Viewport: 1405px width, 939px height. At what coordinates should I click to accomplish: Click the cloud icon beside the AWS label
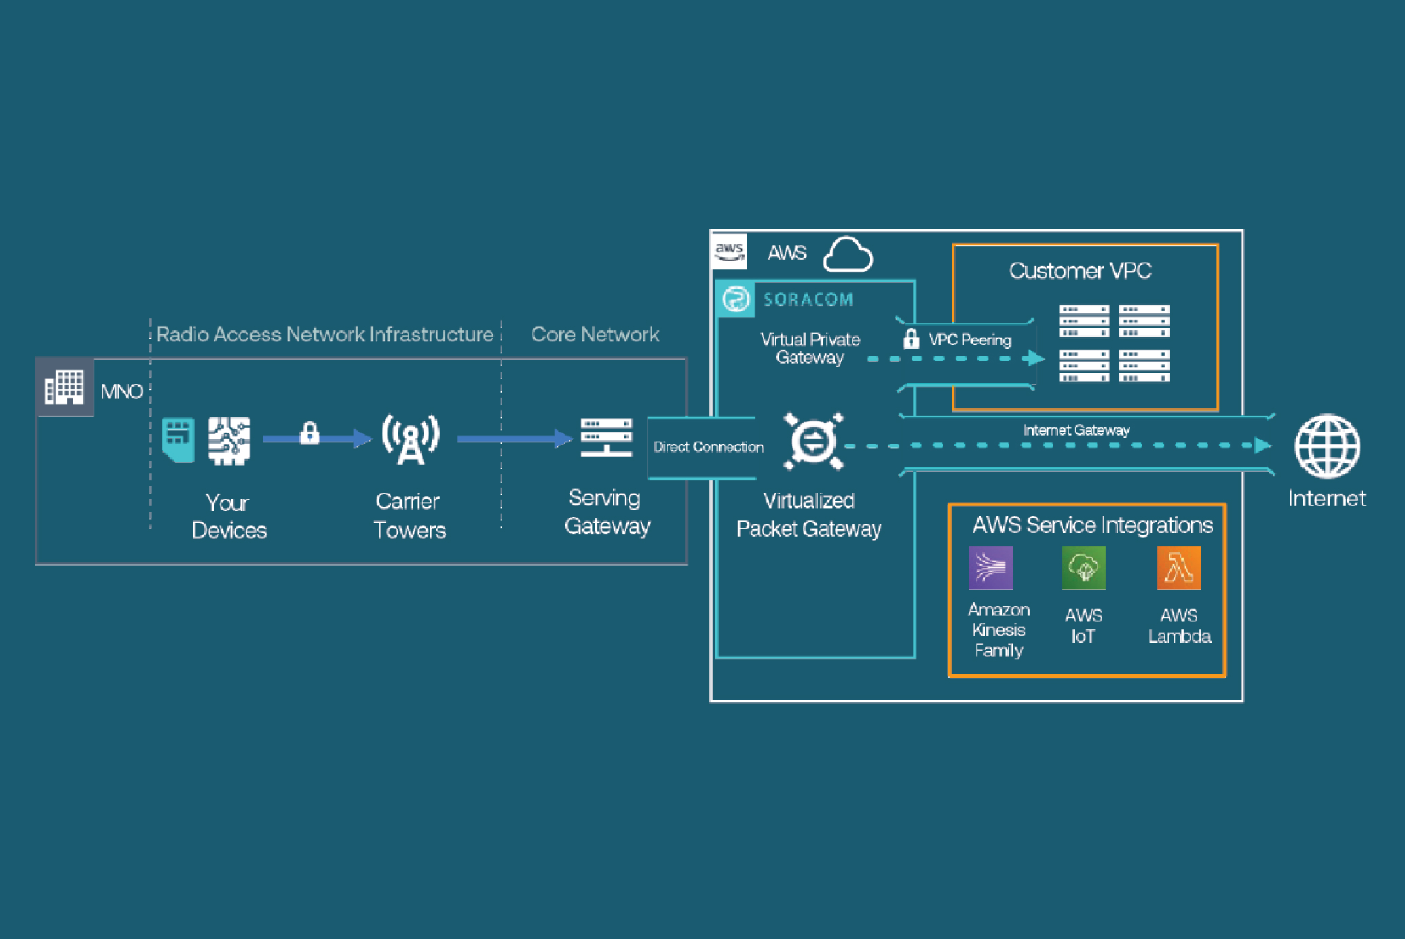coord(848,254)
